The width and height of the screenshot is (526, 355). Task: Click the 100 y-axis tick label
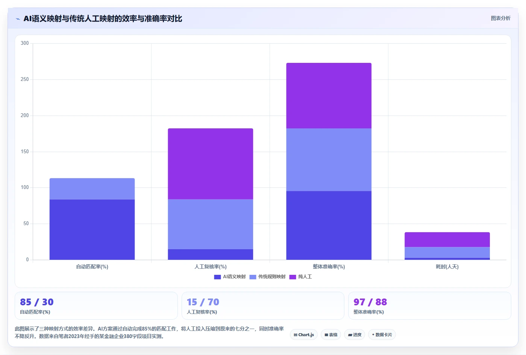[x=25, y=187]
